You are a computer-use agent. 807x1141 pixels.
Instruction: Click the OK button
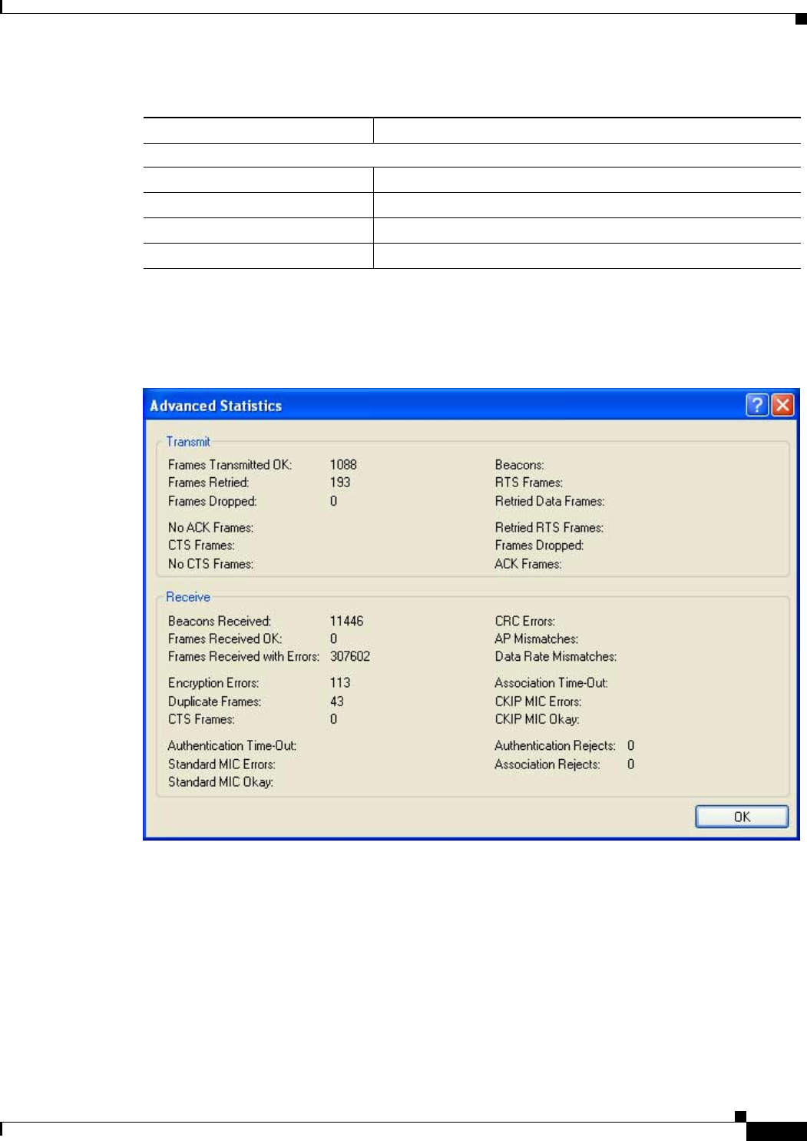[742, 817]
